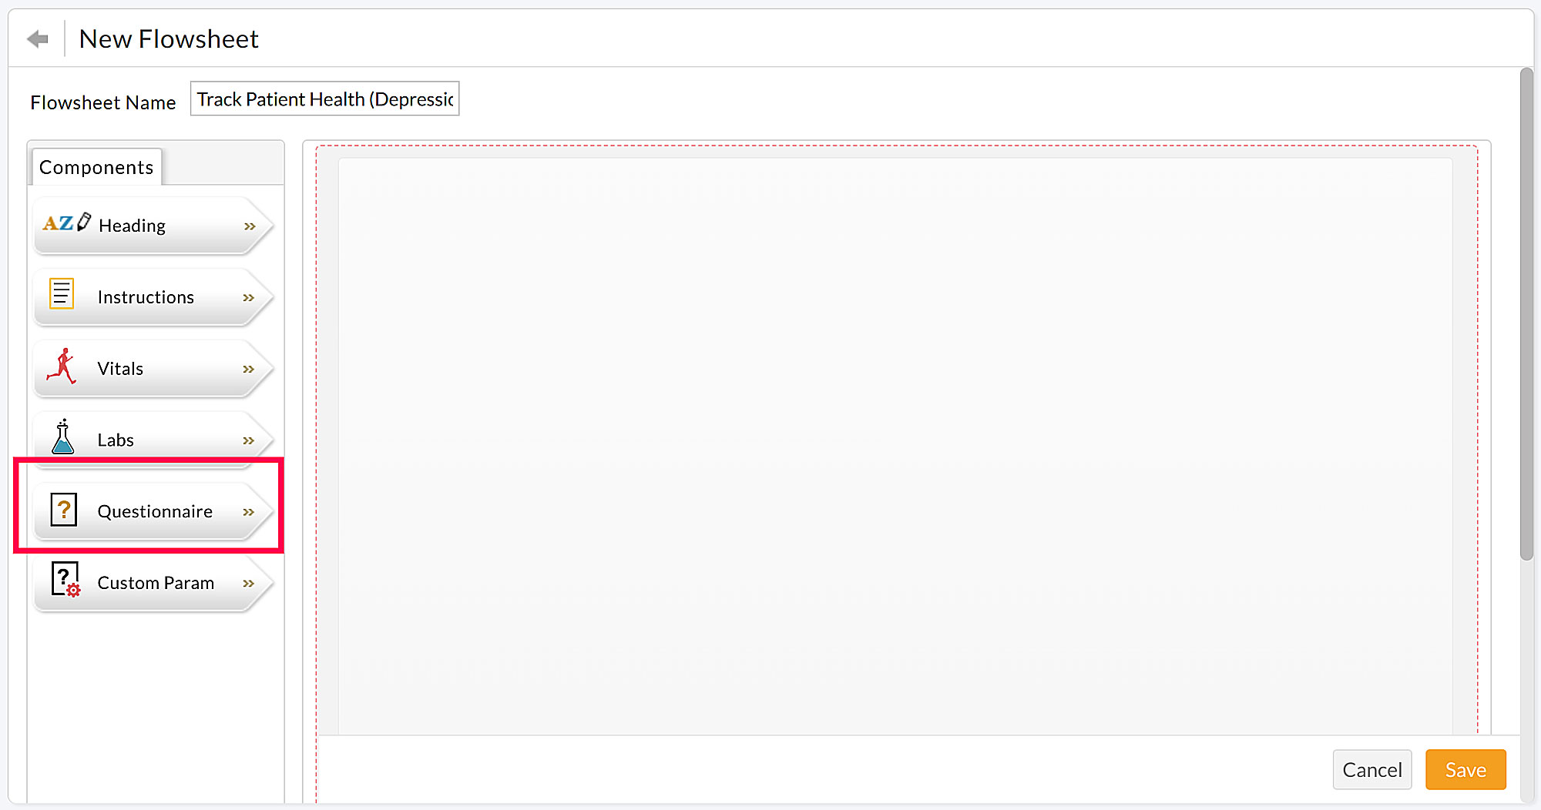
Task: Click the back arrow beside New Flowsheet
Action: 36,38
